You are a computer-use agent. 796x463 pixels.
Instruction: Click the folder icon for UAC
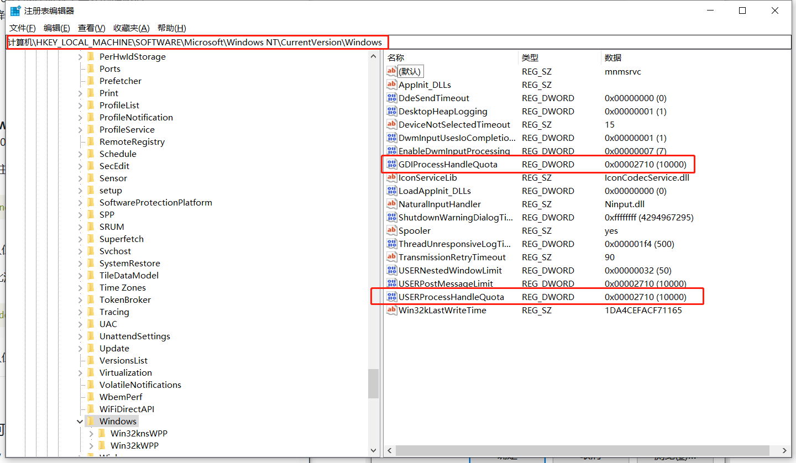pyautogui.click(x=91, y=324)
